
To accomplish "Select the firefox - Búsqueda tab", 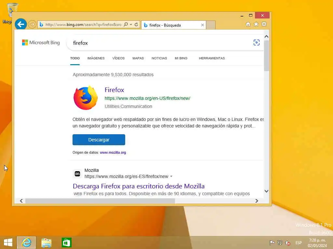I will click(173, 25).
